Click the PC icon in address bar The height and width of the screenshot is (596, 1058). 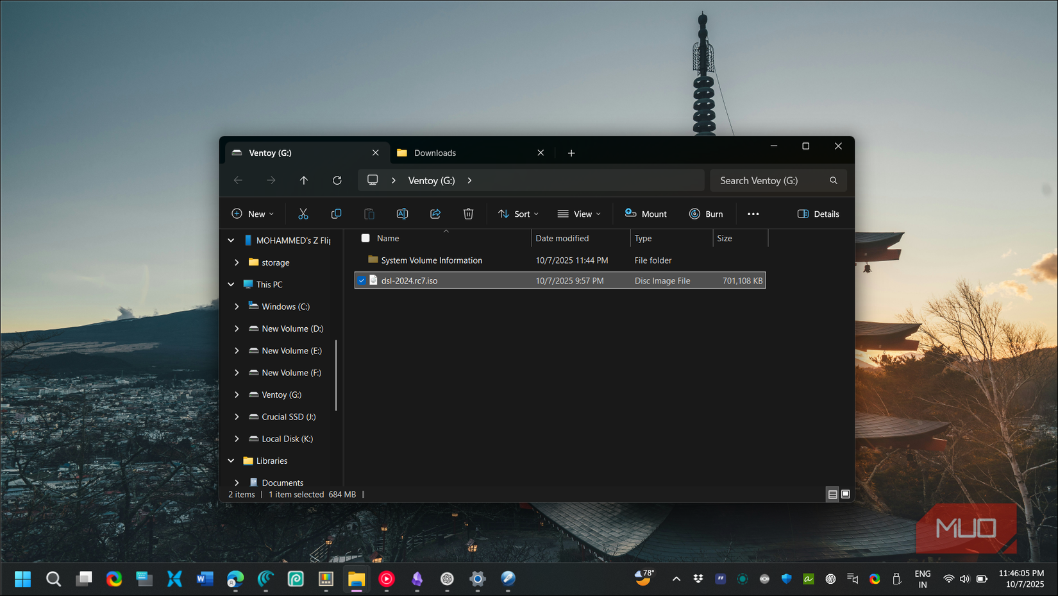pos(373,180)
